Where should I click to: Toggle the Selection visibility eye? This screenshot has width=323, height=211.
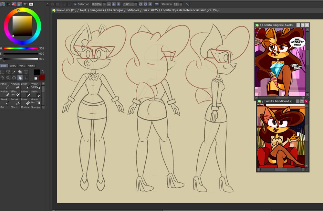(x=75, y=4)
